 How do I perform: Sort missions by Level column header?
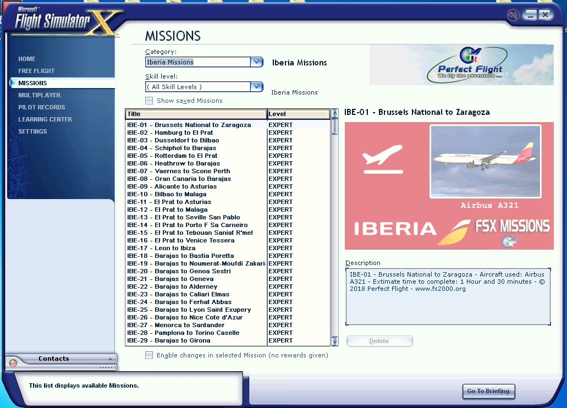tap(299, 114)
